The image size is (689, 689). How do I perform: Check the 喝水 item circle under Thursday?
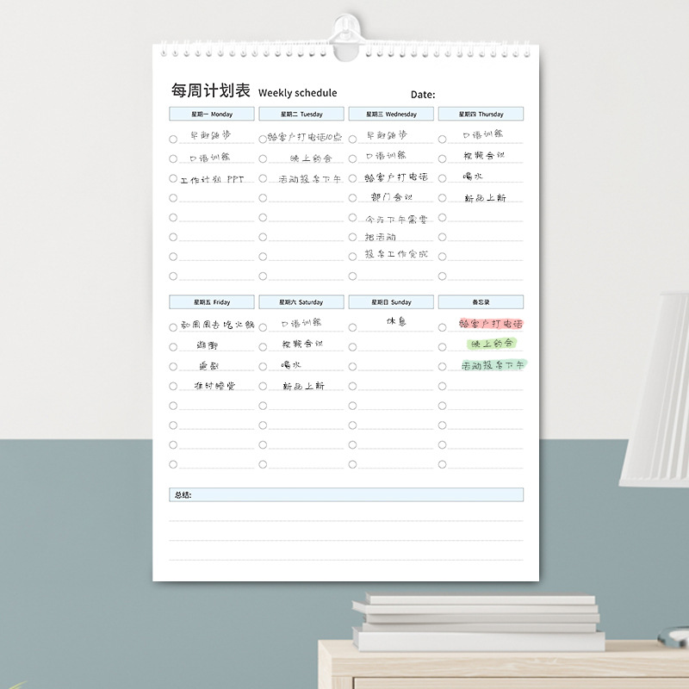click(442, 177)
